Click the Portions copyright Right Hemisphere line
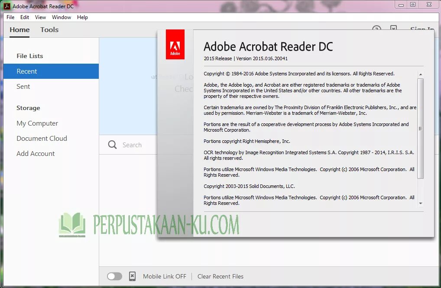 click(247, 141)
